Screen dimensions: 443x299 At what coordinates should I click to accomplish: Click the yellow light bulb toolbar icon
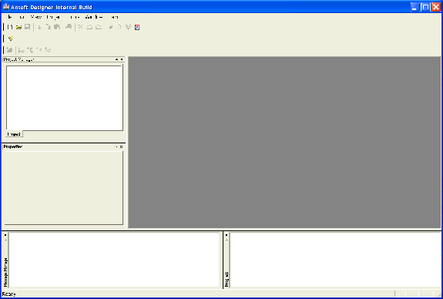tap(10, 39)
